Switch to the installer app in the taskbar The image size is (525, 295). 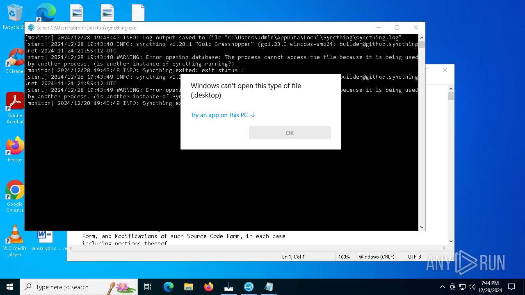[x=229, y=287]
